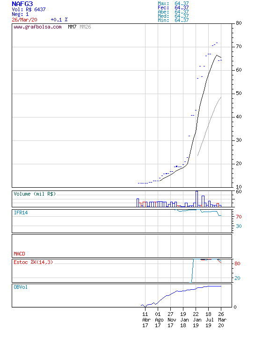Click the 20 price axis label
Viewport: 255px width, 337px height.
pos(239,163)
